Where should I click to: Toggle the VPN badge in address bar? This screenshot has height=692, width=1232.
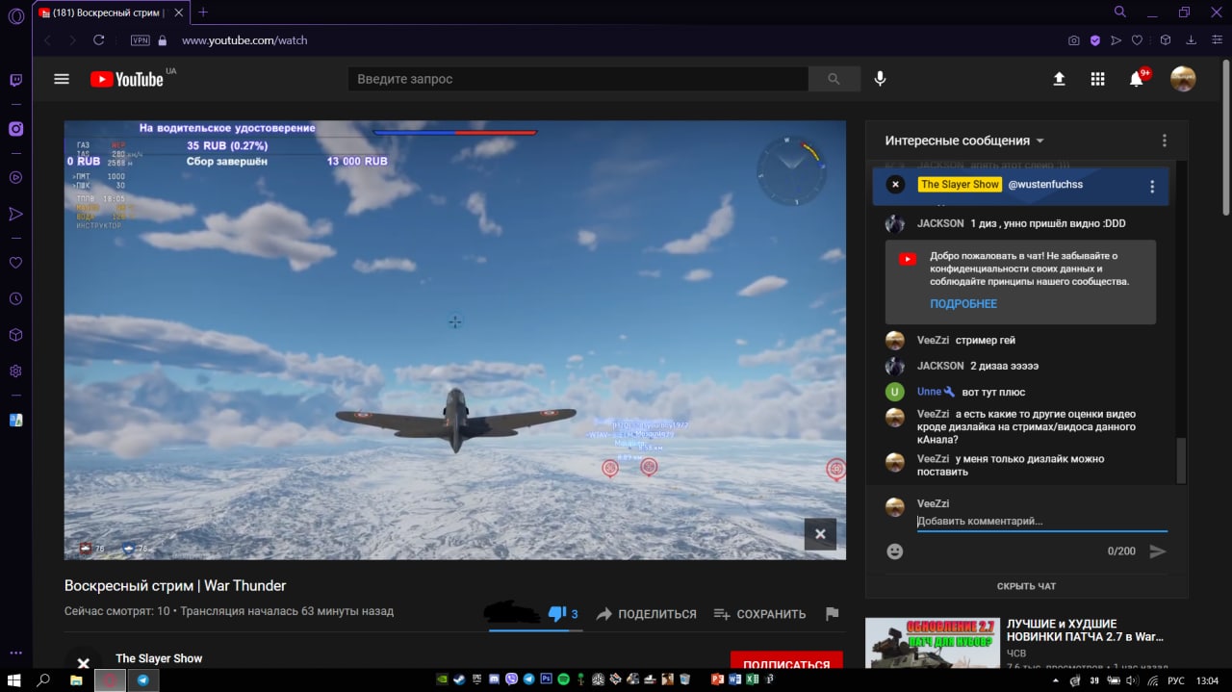tap(141, 40)
